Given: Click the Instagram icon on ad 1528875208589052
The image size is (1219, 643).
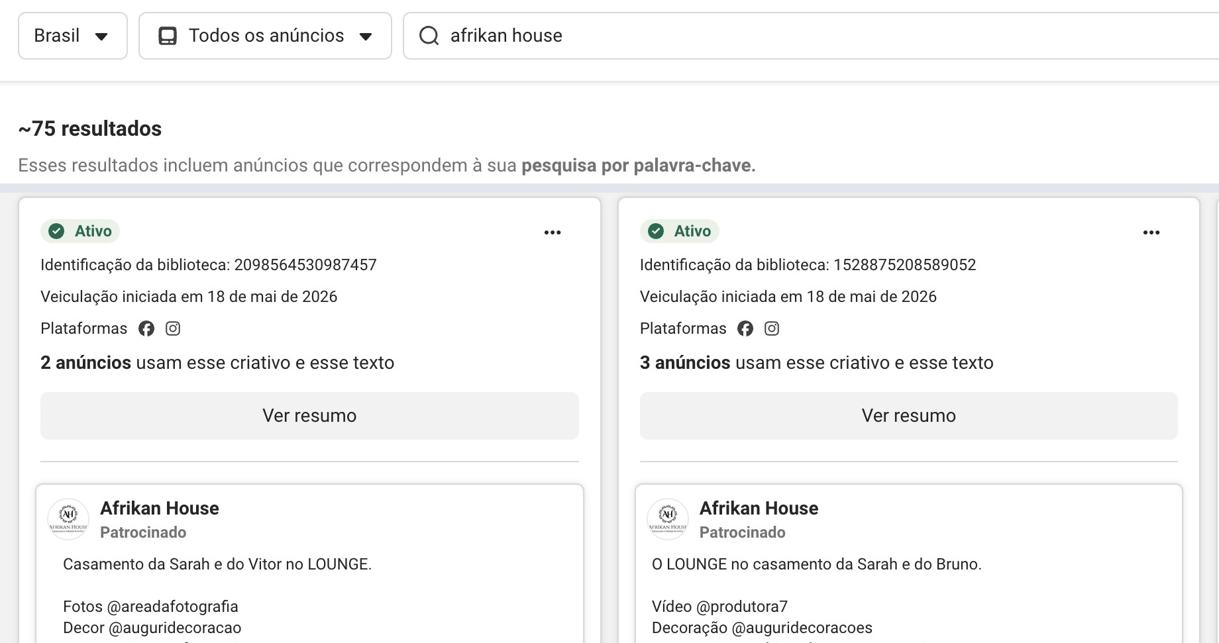Looking at the screenshot, I should click(x=772, y=328).
